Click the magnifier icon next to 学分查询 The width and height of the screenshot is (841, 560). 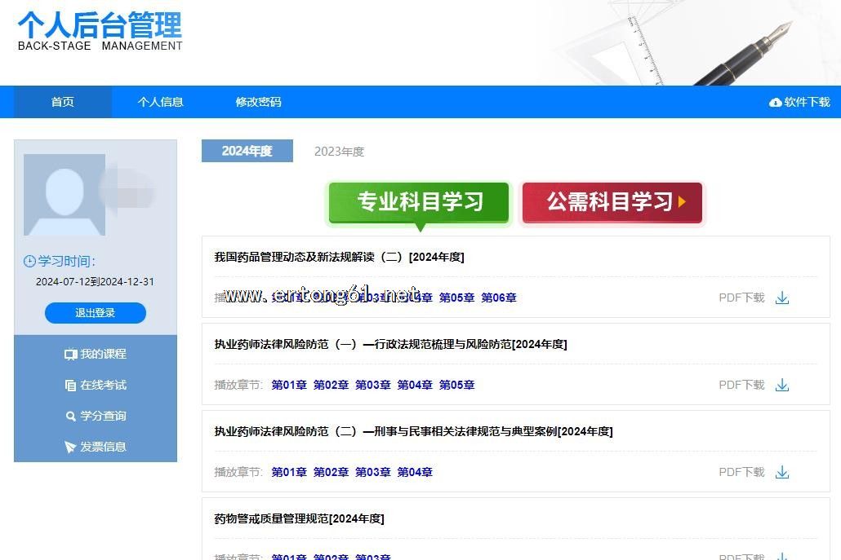click(x=70, y=417)
